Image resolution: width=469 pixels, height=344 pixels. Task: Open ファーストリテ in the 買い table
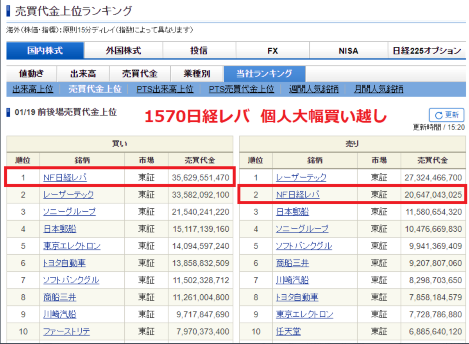point(66,332)
